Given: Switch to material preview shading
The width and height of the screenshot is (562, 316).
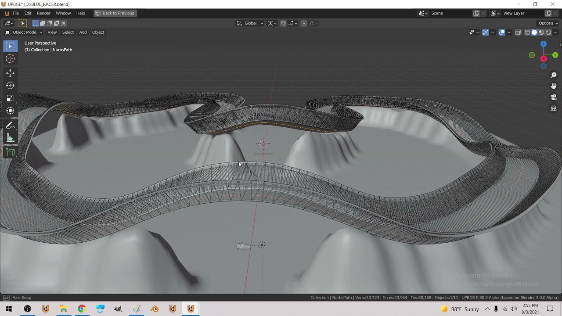Looking at the screenshot, I should click(x=541, y=32).
